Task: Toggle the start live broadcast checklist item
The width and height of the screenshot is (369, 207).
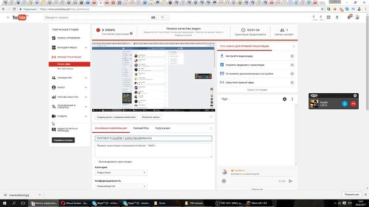Action: [292, 83]
